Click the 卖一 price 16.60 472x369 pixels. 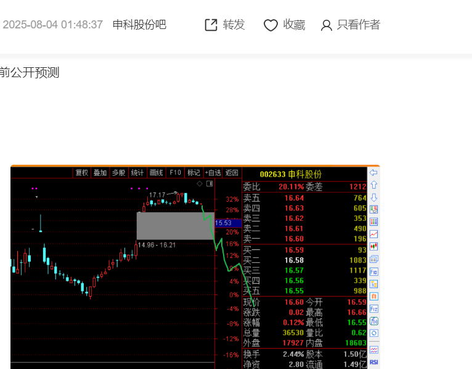pos(294,239)
